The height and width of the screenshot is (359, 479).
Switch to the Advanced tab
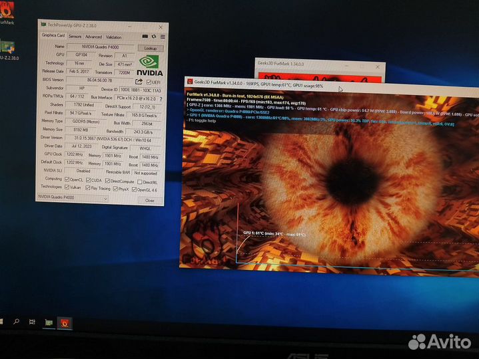pyautogui.click(x=93, y=37)
